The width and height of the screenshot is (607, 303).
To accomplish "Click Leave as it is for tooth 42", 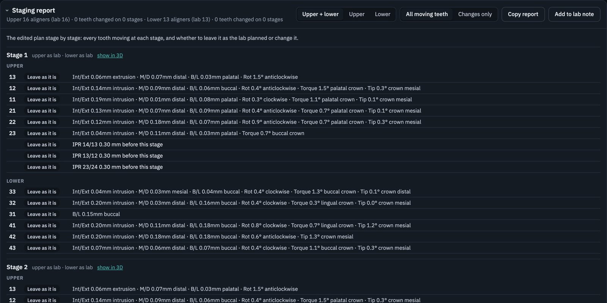I will 42,237.
